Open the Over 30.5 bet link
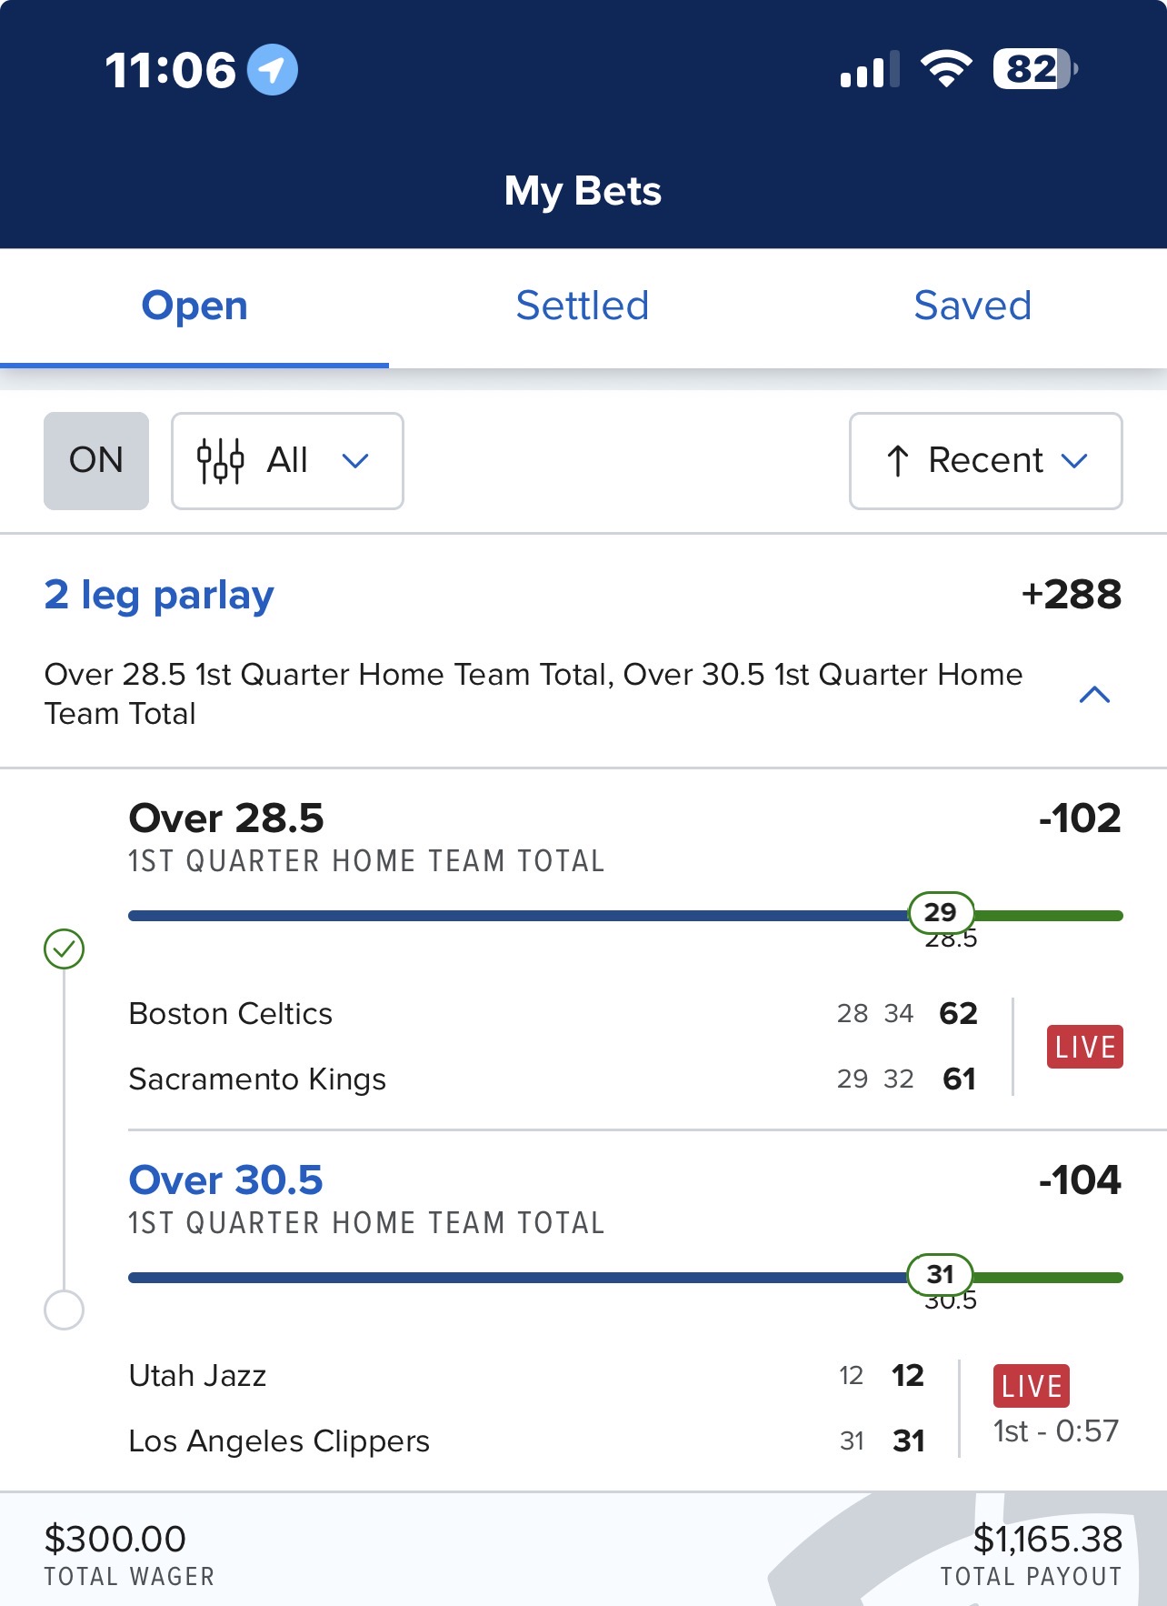The height and width of the screenshot is (1606, 1167). 225,1179
